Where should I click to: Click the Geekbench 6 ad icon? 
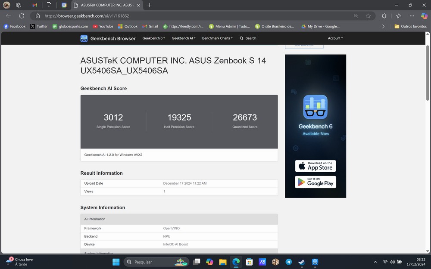click(315, 107)
